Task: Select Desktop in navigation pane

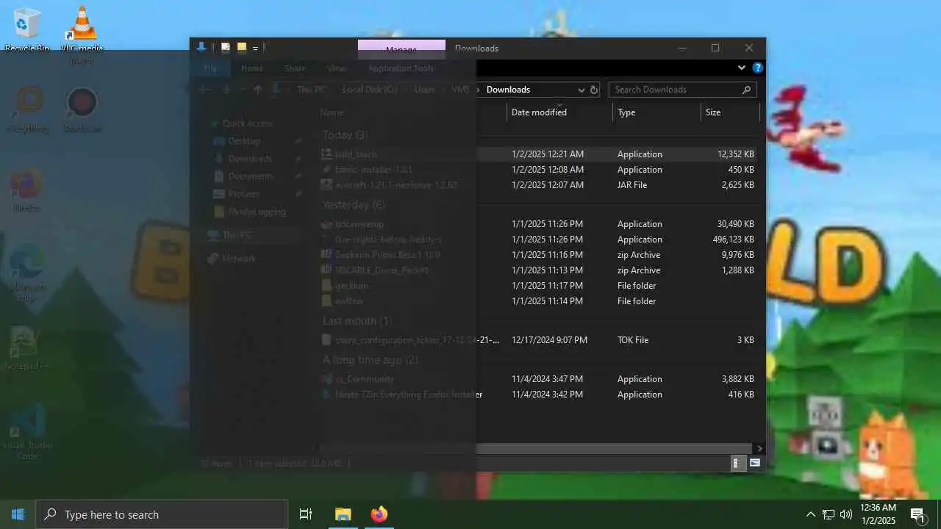Action: (244, 141)
